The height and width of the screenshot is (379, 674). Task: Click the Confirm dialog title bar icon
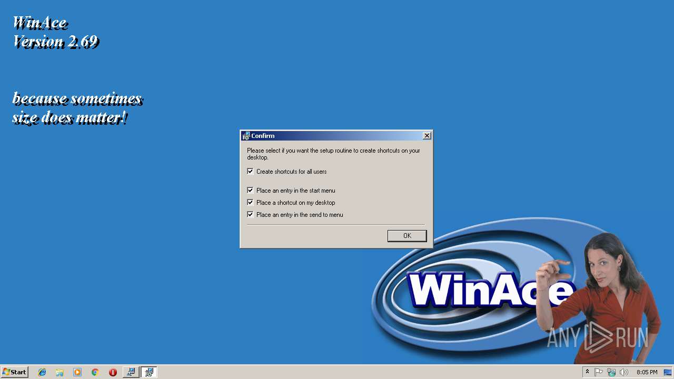(x=246, y=136)
